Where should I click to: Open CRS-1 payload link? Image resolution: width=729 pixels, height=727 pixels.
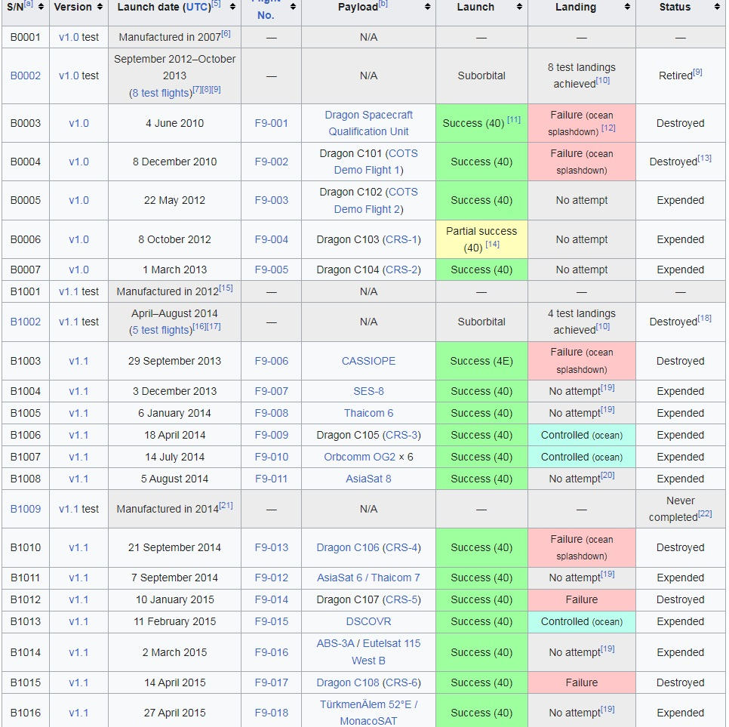[401, 239]
